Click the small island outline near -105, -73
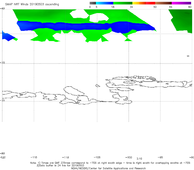This screenshot has width=194, height=170. point(98,86)
